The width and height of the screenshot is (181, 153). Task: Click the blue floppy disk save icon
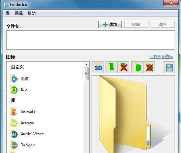(169, 67)
